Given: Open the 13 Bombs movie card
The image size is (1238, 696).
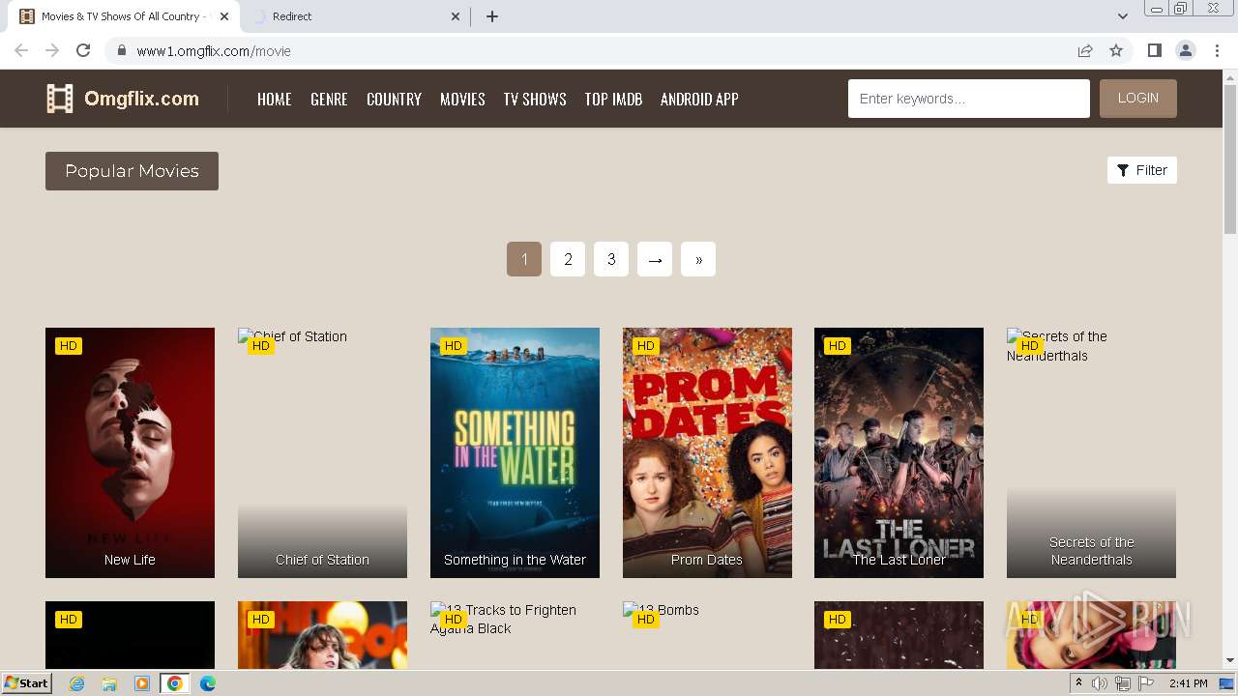Looking at the screenshot, I should click(x=707, y=635).
